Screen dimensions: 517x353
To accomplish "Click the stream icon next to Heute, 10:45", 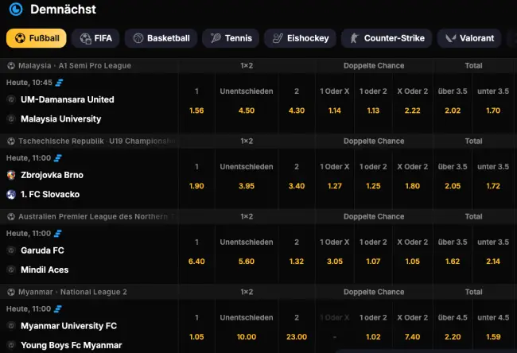I will [59, 83].
